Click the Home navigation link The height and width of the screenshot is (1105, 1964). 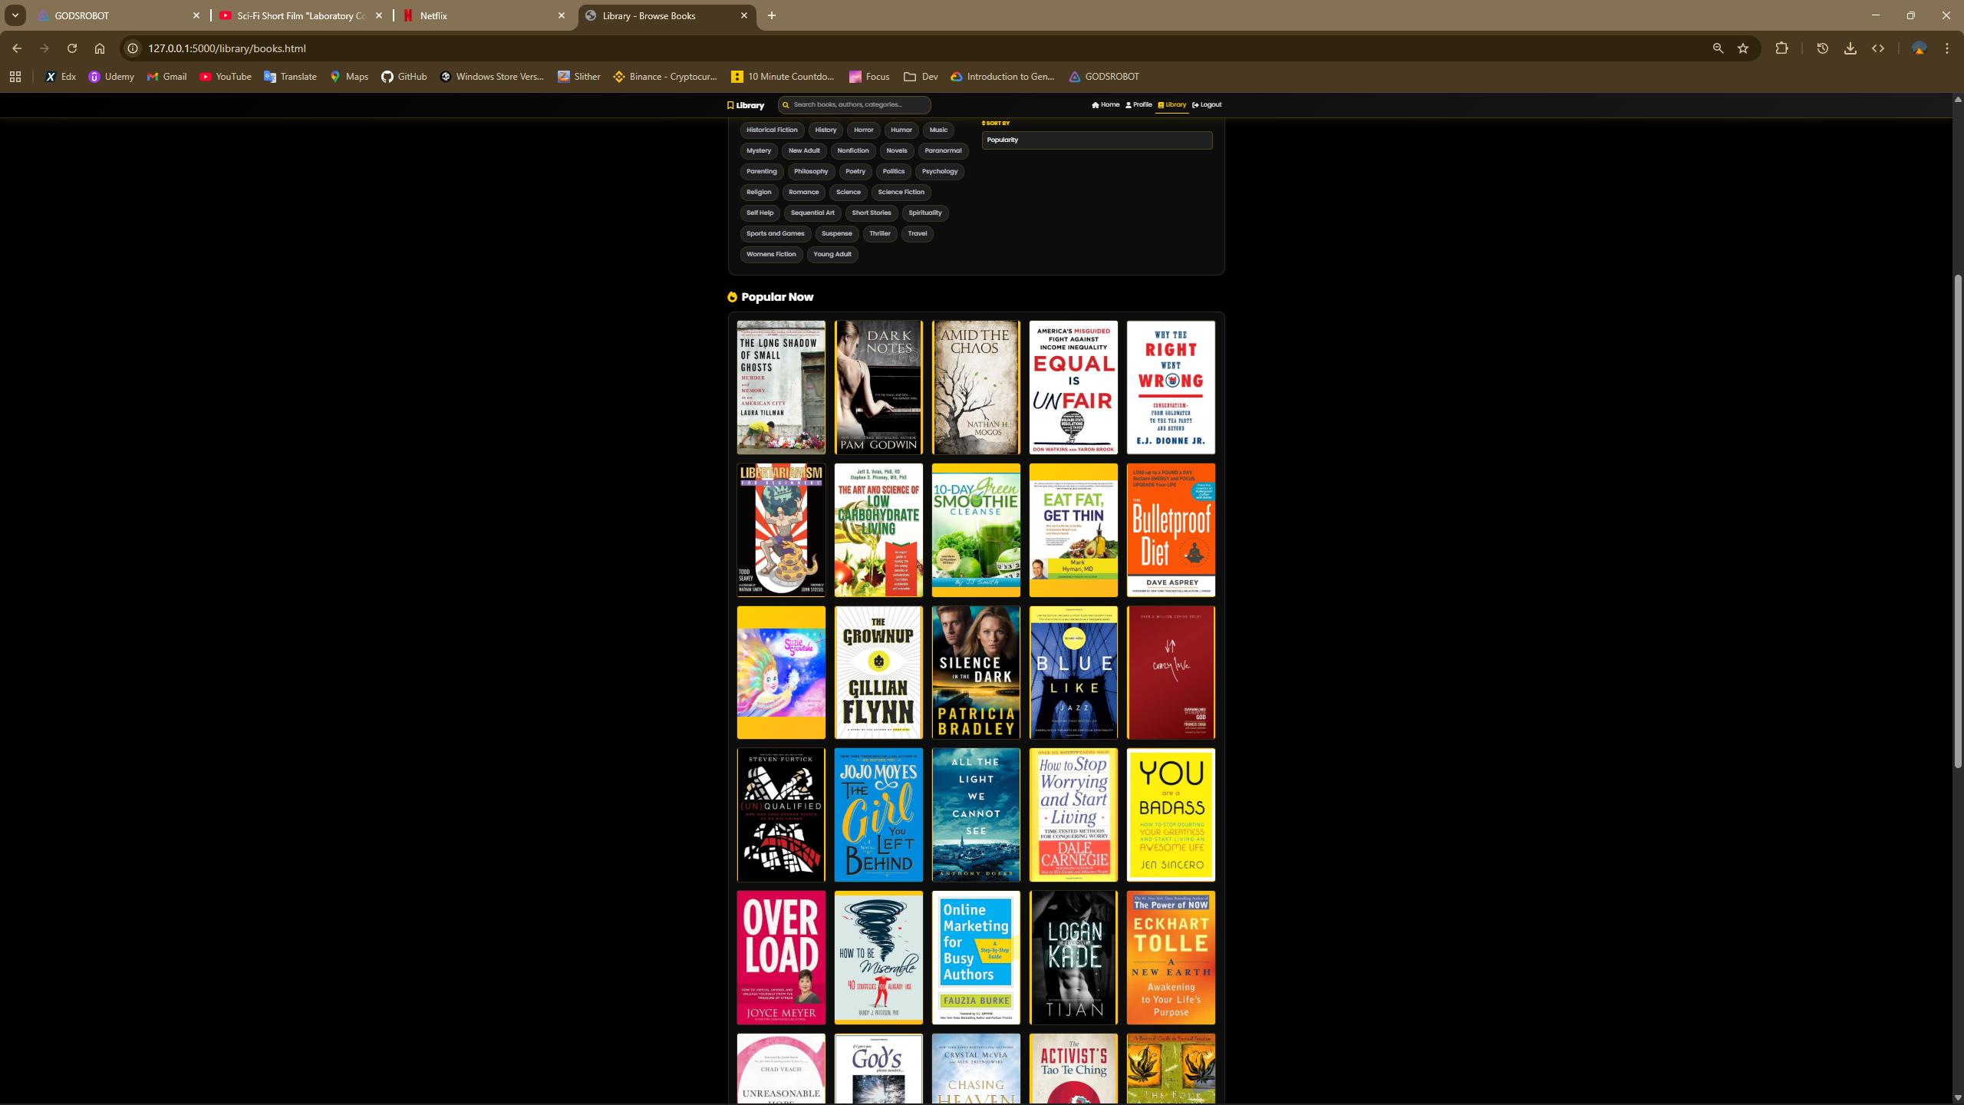[1109, 104]
